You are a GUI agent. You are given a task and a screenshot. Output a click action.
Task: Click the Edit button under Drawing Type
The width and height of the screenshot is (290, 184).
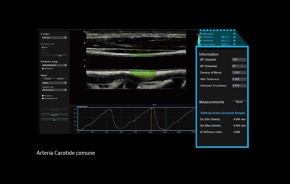60,56
